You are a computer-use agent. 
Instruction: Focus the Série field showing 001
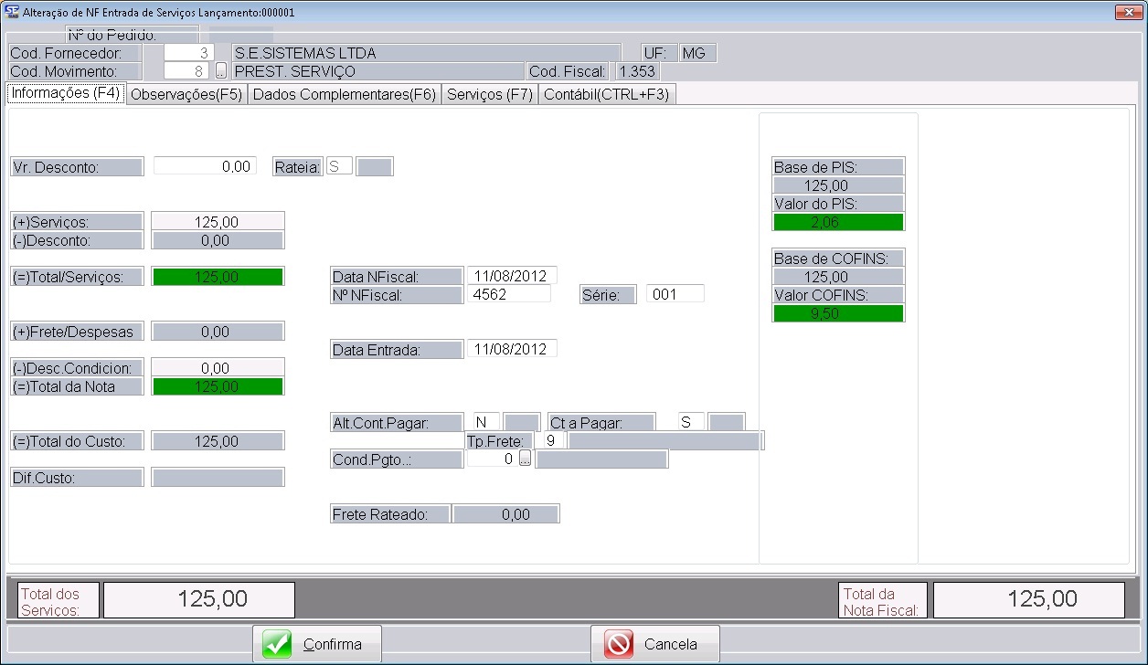[675, 294]
